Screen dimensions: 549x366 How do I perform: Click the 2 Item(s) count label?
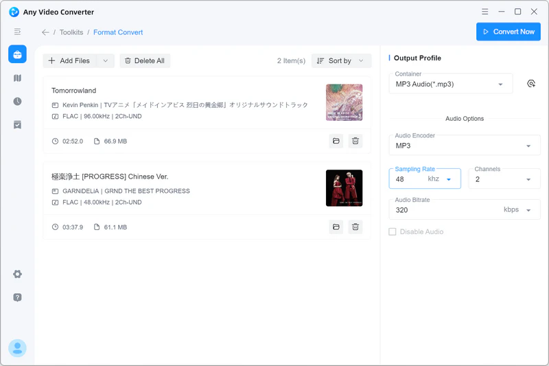[x=291, y=60]
